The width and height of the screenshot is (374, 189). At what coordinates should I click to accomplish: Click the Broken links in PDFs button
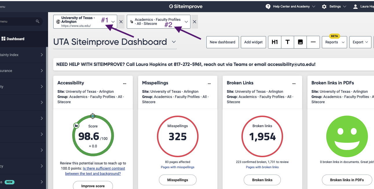(347, 180)
